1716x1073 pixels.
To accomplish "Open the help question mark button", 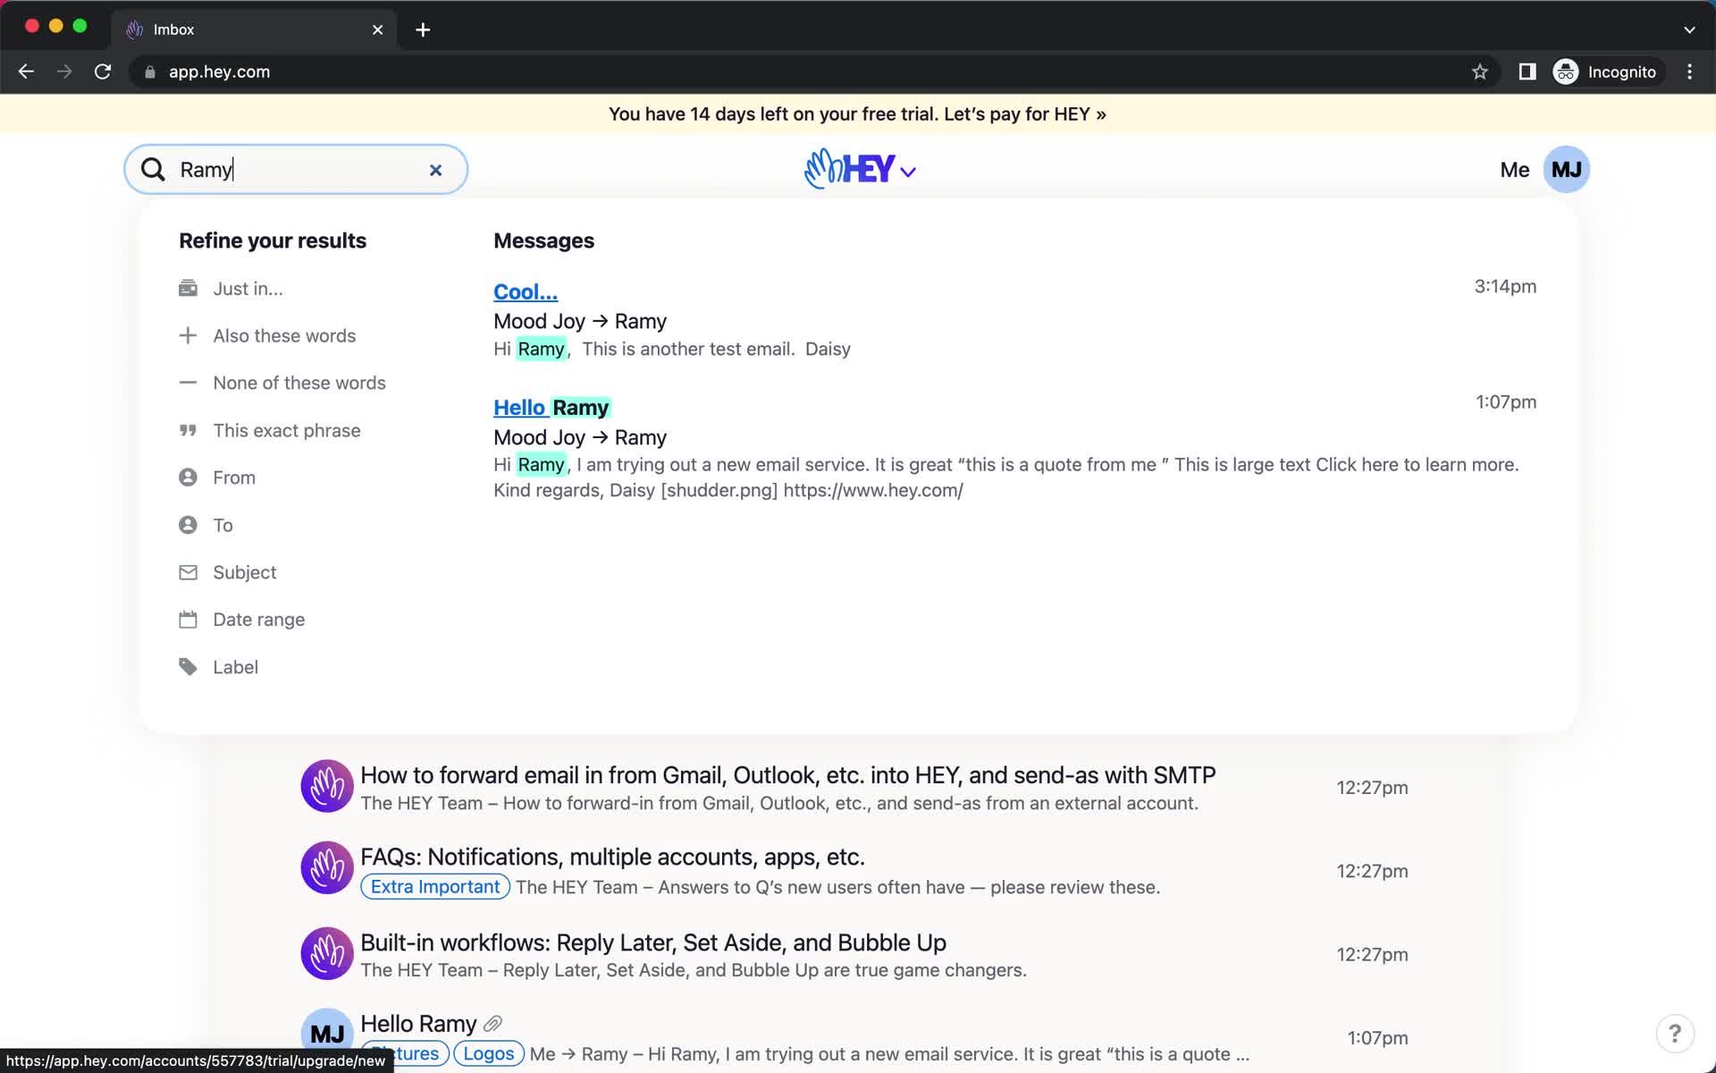I will 1675,1034.
